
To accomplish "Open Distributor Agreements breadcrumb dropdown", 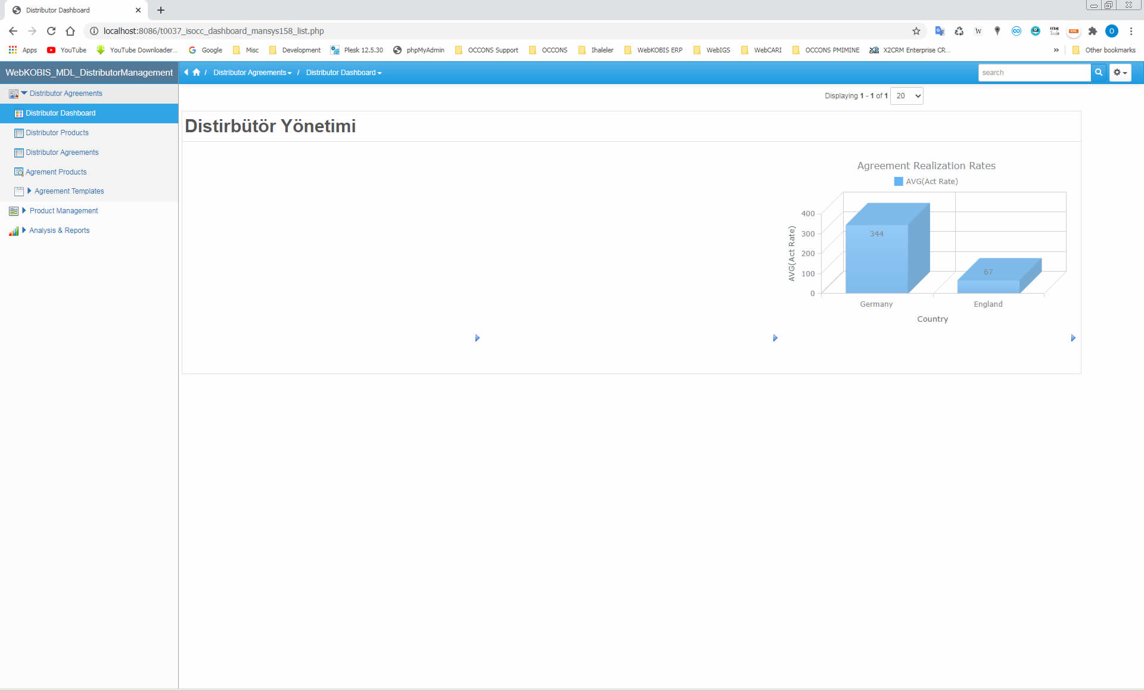I will coord(253,73).
